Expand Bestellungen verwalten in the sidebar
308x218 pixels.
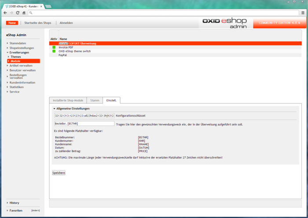tap(18, 77)
